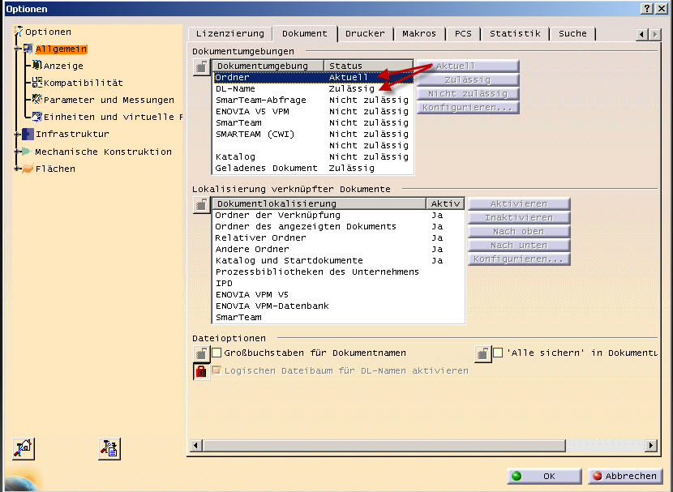Click Konfigurieren... under Dokumentumgebungen
The image size is (673, 492).
468,107
